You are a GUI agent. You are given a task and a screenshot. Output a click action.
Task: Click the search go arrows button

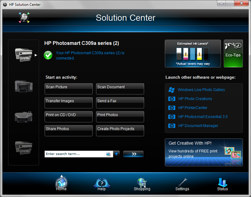pyautogui.click(x=133, y=154)
